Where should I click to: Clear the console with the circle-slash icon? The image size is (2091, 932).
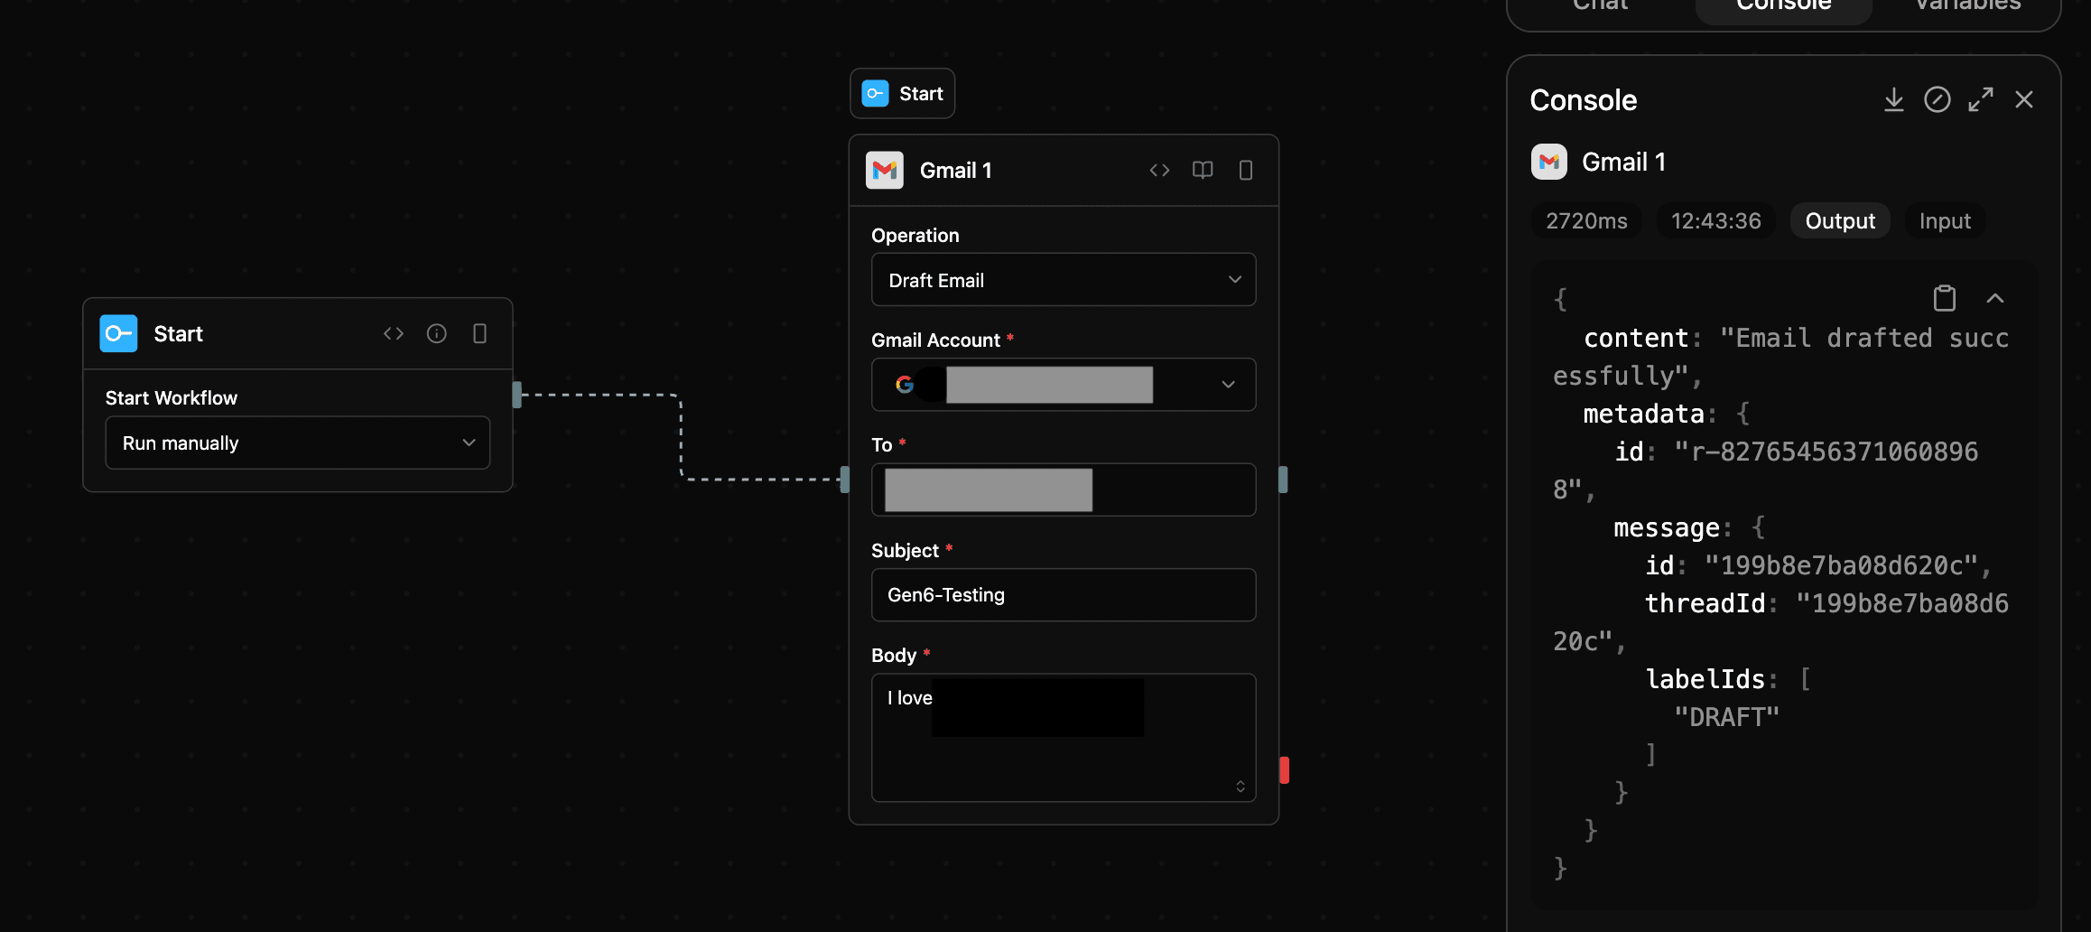1938,99
